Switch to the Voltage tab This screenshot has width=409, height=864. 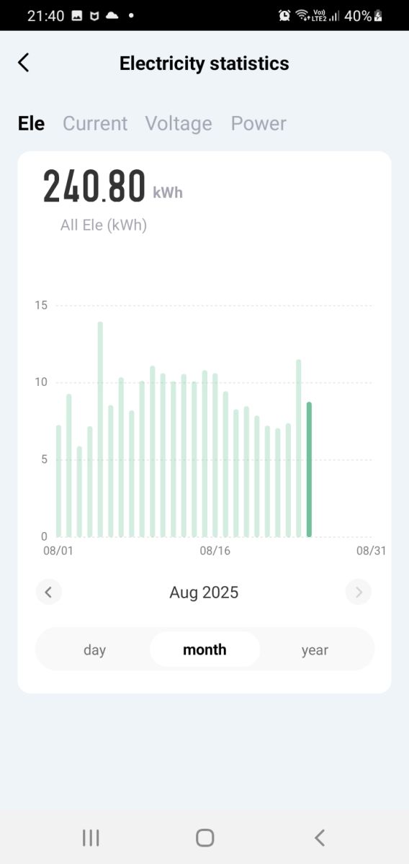click(179, 123)
